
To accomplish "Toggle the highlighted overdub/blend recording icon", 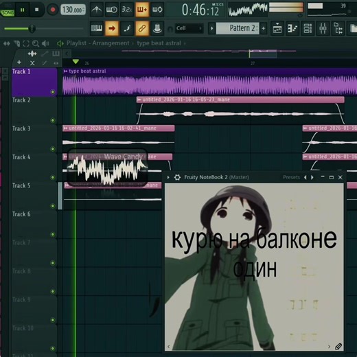I will coord(142,10).
